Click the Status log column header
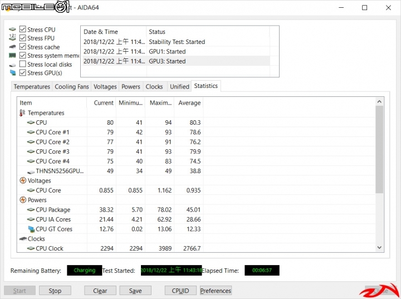 pyautogui.click(x=208, y=32)
